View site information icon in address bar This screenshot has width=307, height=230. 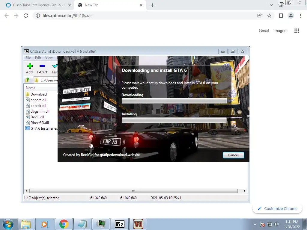click(x=37, y=16)
